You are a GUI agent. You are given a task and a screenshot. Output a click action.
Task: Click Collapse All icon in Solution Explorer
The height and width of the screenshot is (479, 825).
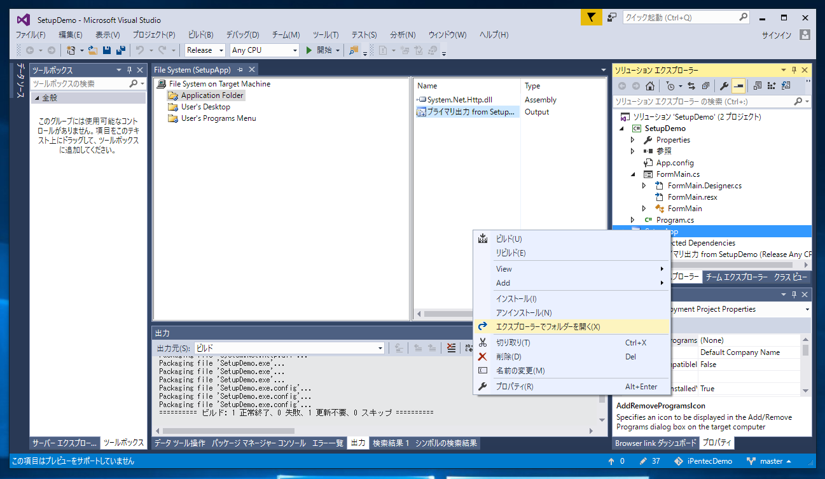(x=705, y=86)
